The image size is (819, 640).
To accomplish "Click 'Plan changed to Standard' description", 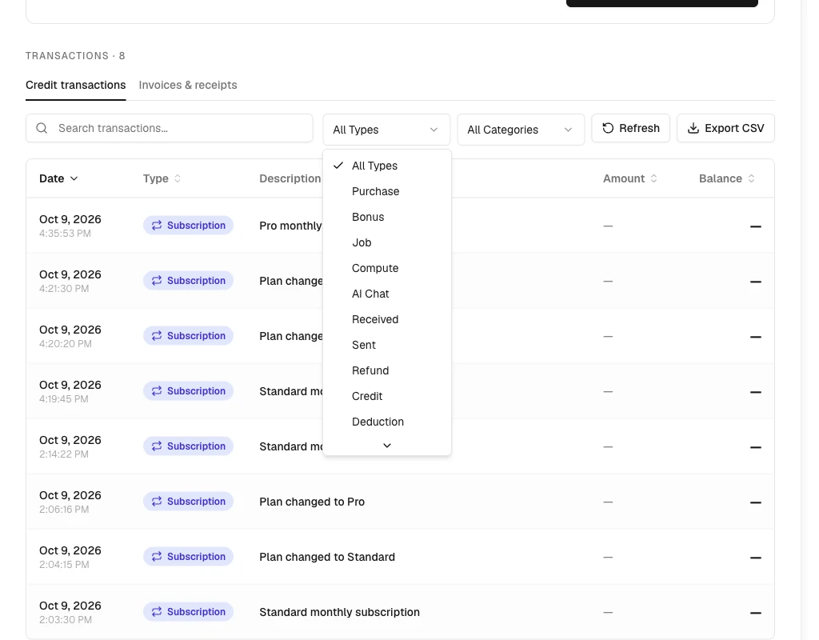I will tap(327, 557).
